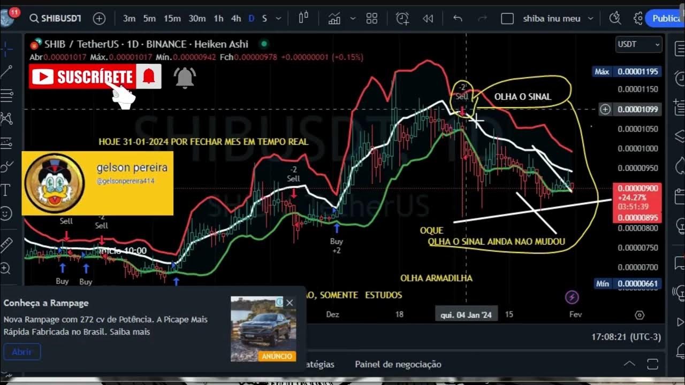Viewport: 685px width, 385px height.
Task: Select the ruler measure tool
Action: point(6,245)
